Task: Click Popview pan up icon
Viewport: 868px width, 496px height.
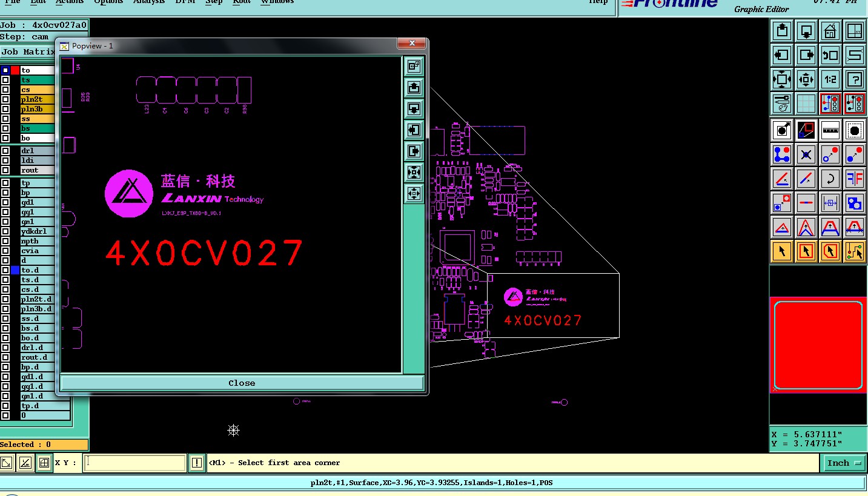Action: coord(414,88)
